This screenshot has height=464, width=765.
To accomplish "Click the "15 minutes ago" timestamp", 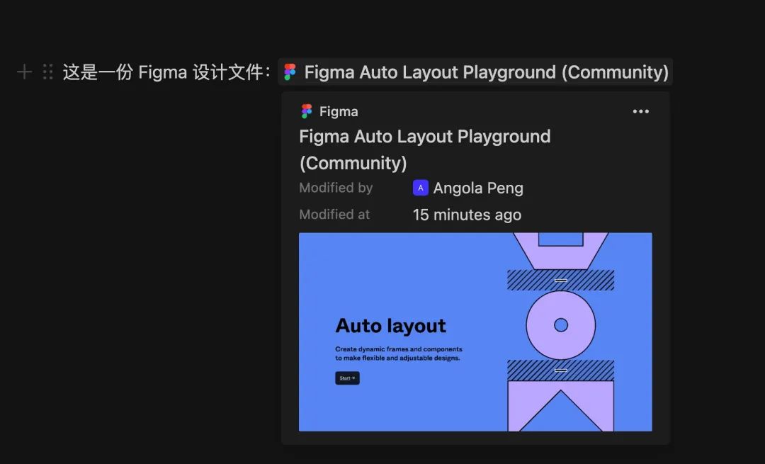I will (x=467, y=215).
